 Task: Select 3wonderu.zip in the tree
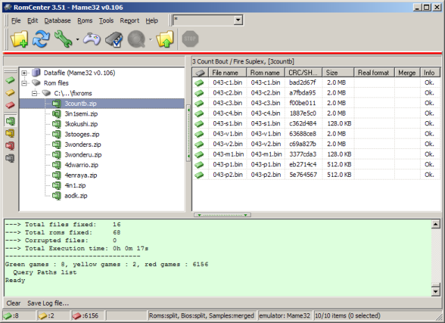point(83,155)
